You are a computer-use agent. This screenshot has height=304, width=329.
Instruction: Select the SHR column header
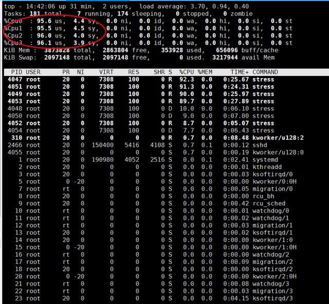click(x=159, y=72)
